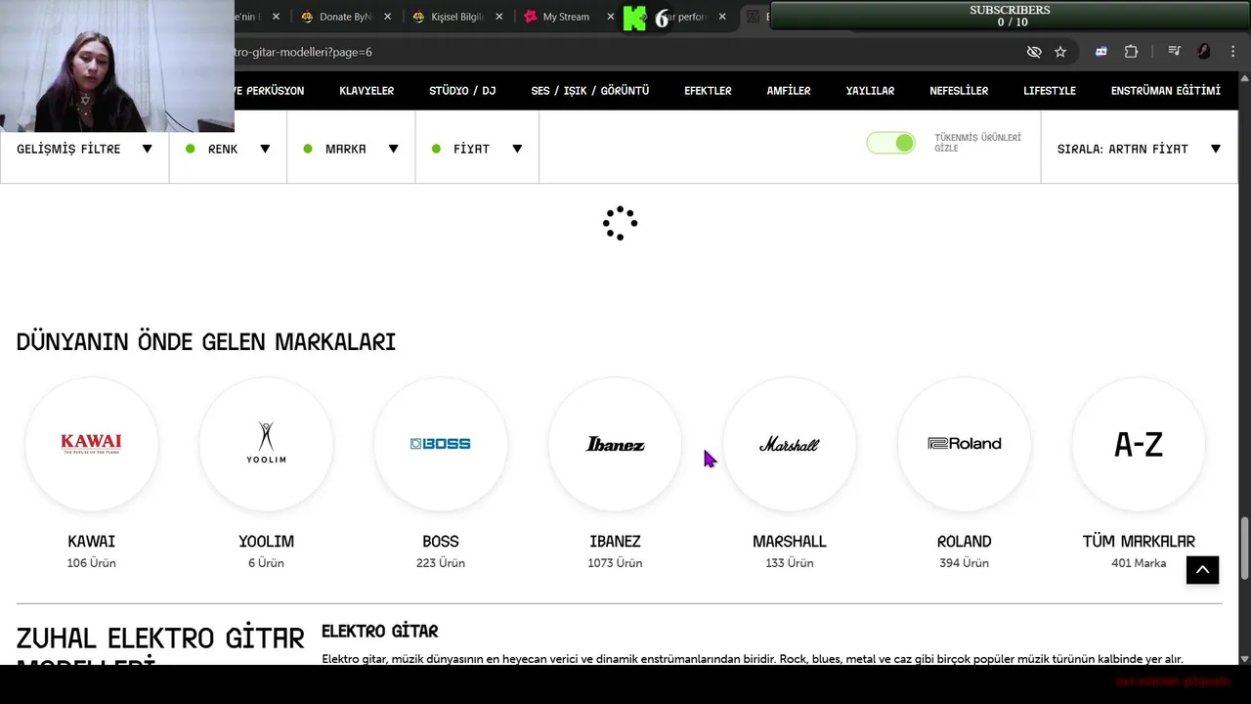1251x704 pixels.
Task: Open the Marka filter dropdown
Action: [x=351, y=149]
